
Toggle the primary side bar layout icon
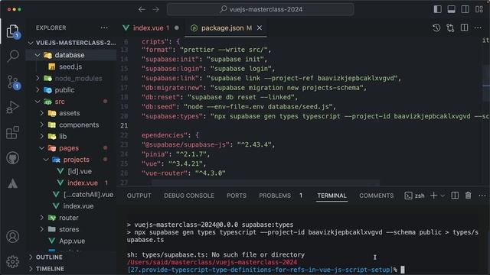coord(437,9)
